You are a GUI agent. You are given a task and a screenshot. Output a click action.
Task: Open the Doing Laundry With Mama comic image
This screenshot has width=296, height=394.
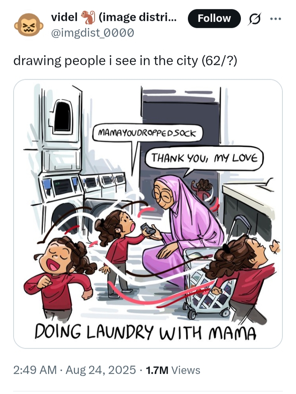[x=148, y=214]
